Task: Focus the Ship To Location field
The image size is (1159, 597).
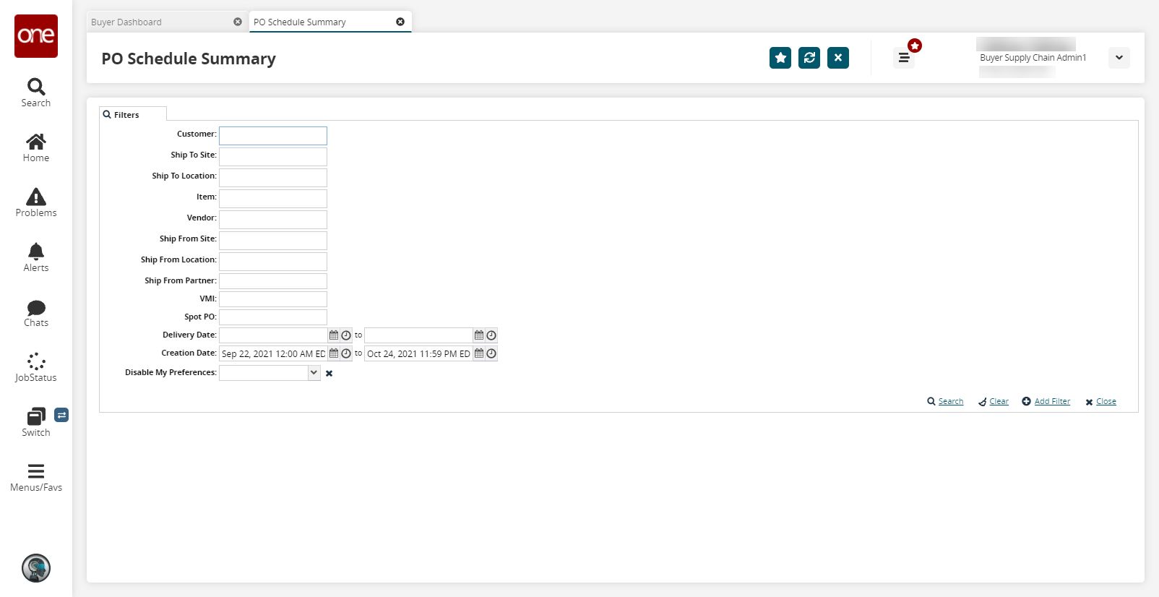Action: click(273, 178)
